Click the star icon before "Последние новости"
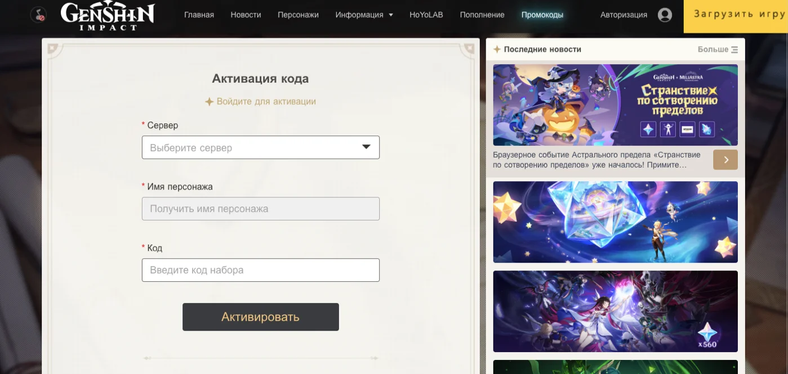This screenshot has width=788, height=374. click(x=497, y=49)
